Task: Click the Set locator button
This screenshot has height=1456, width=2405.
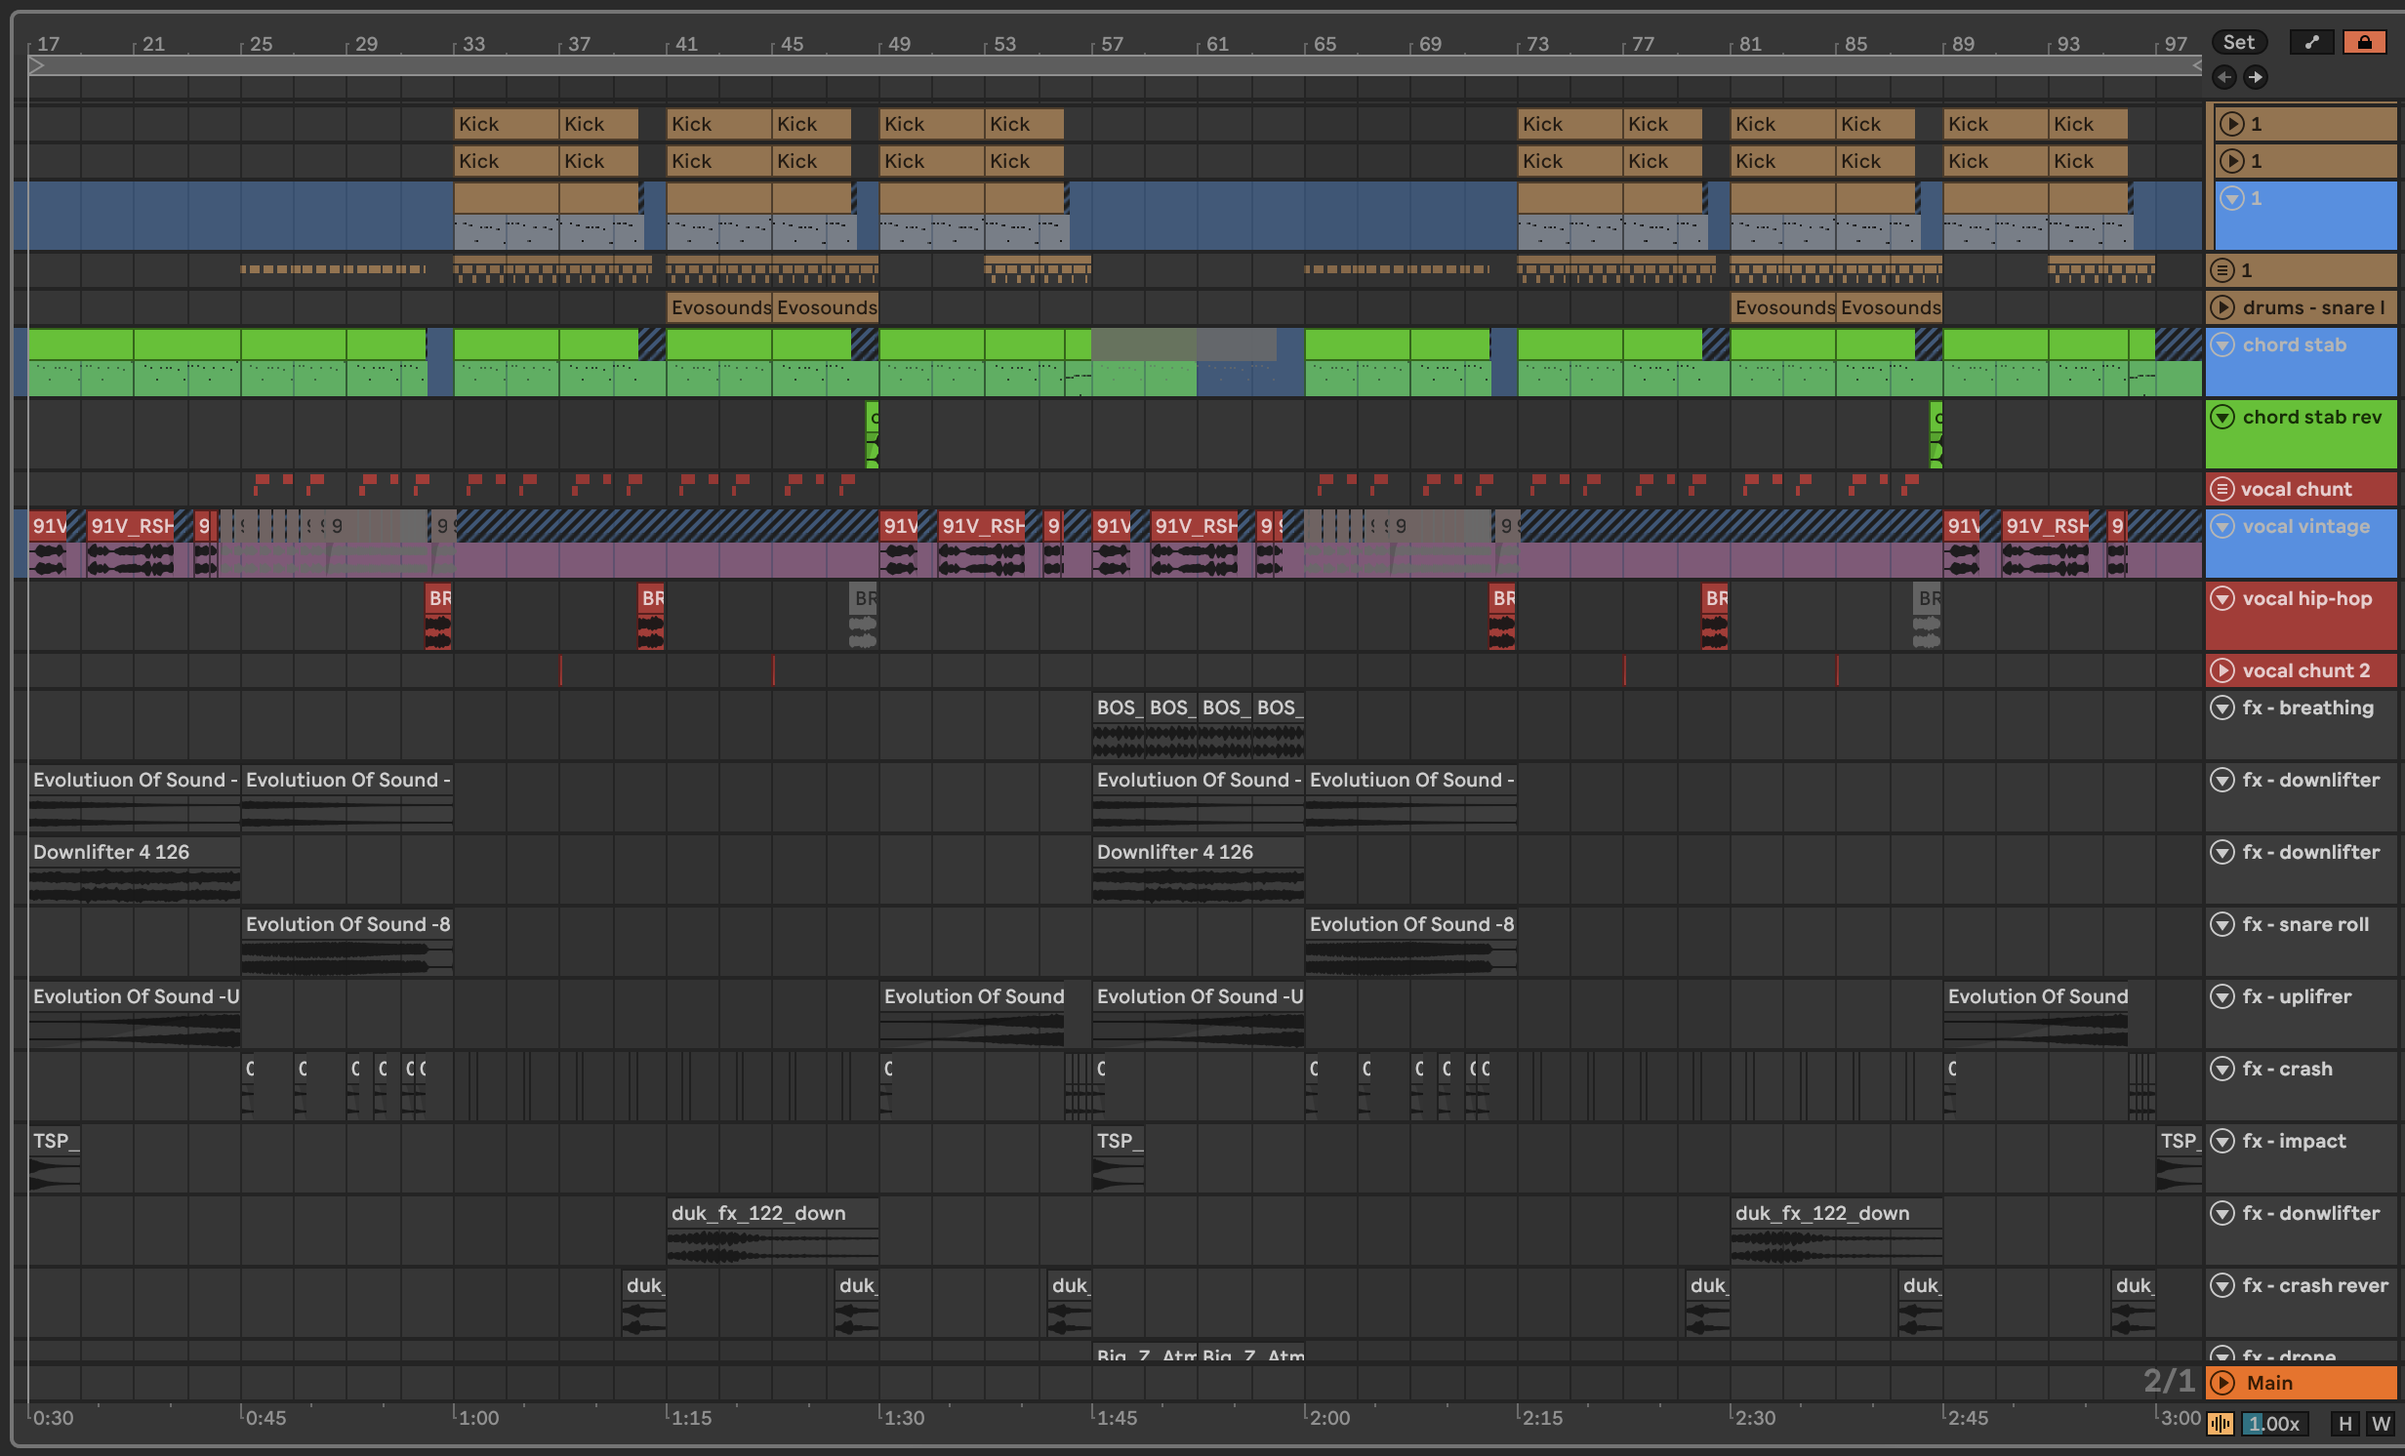Action: [2239, 42]
